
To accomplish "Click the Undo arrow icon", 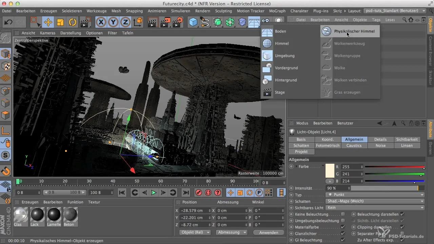I will pyautogui.click(x=8, y=22).
